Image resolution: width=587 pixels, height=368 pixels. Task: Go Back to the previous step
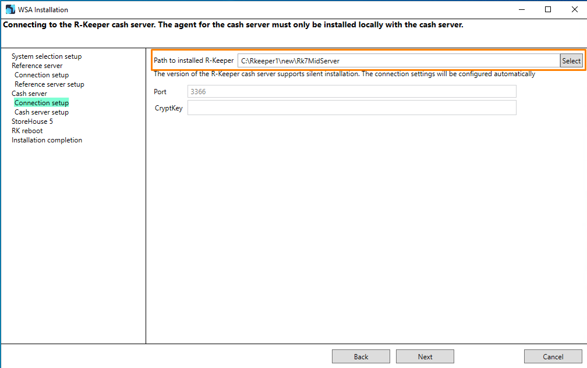click(361, 356)
